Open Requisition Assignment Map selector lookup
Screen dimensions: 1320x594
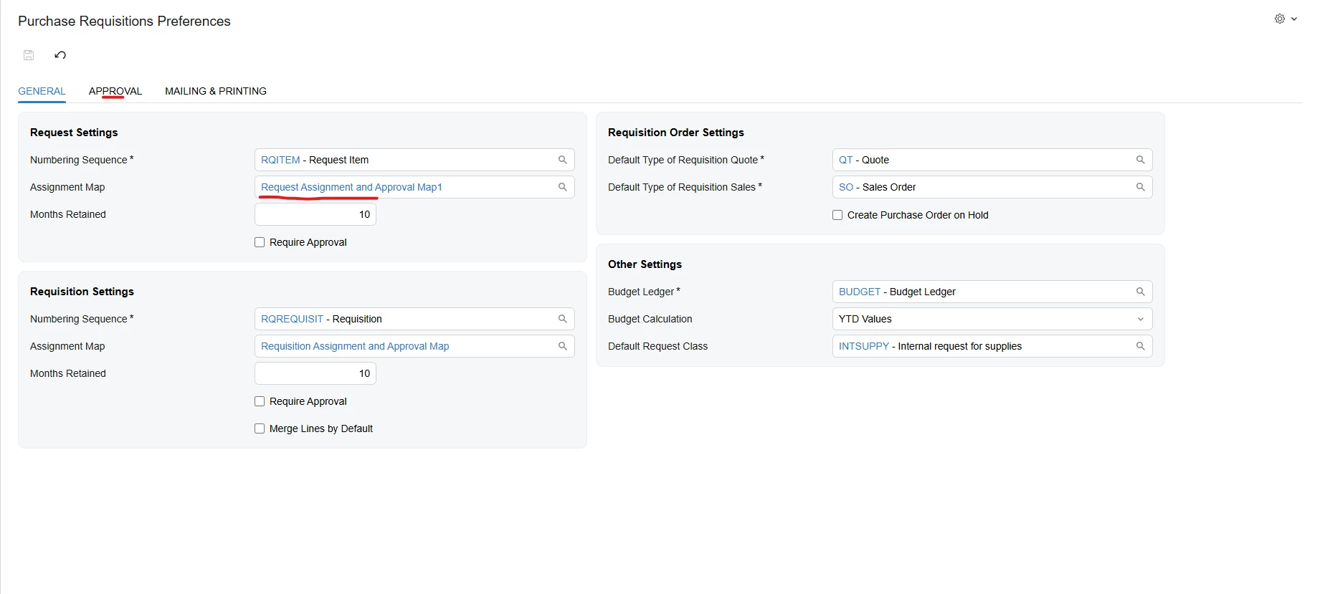563,346
